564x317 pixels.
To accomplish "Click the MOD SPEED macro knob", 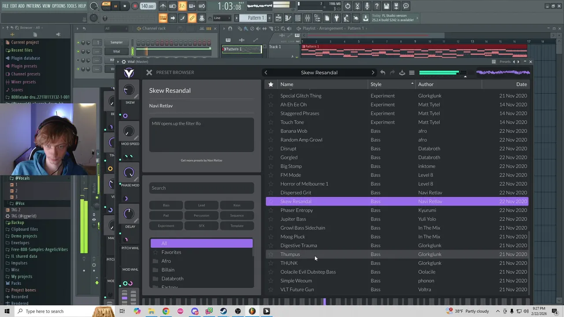I will point(129,132).
